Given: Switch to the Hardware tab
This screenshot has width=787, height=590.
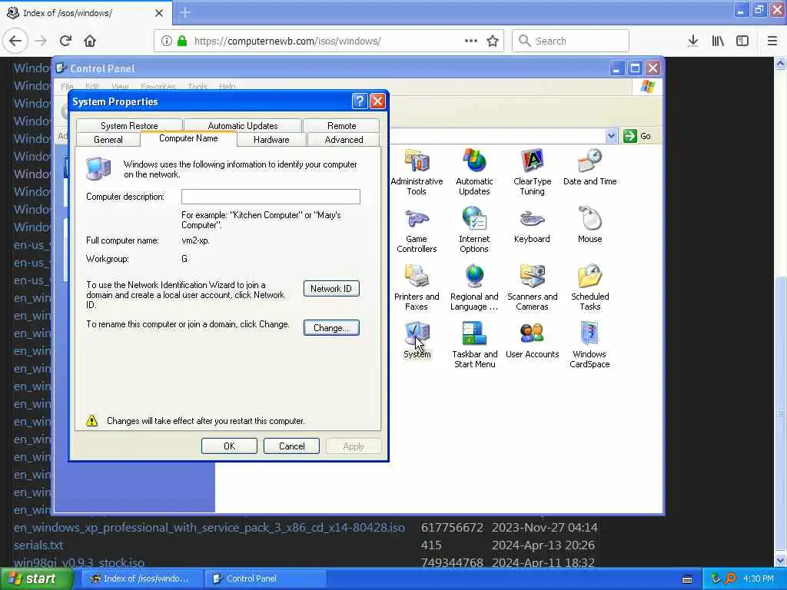Looking at the screenshot, I should [271, 140].
